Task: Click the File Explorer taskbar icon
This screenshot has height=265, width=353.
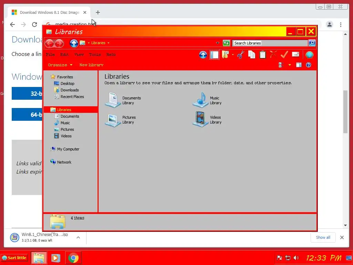Action: 39,258
